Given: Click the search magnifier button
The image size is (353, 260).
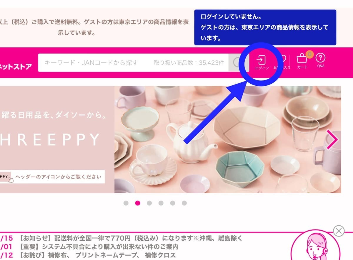Looking at the screenshot, I should pyautogui.click(x=239, y=63).
